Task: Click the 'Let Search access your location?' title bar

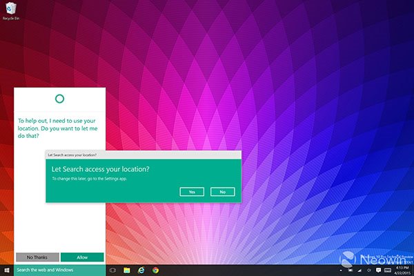Action: (x=144, y=155)
